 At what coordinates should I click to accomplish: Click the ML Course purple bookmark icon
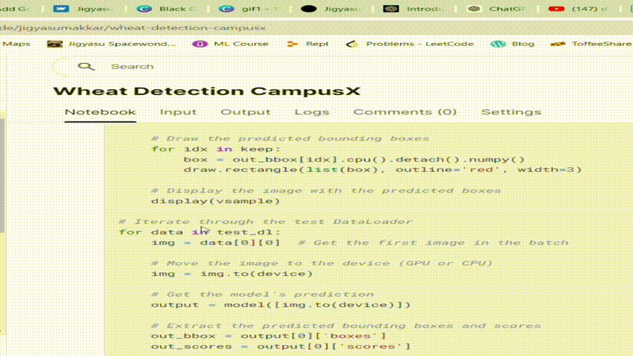coord(200,44)
